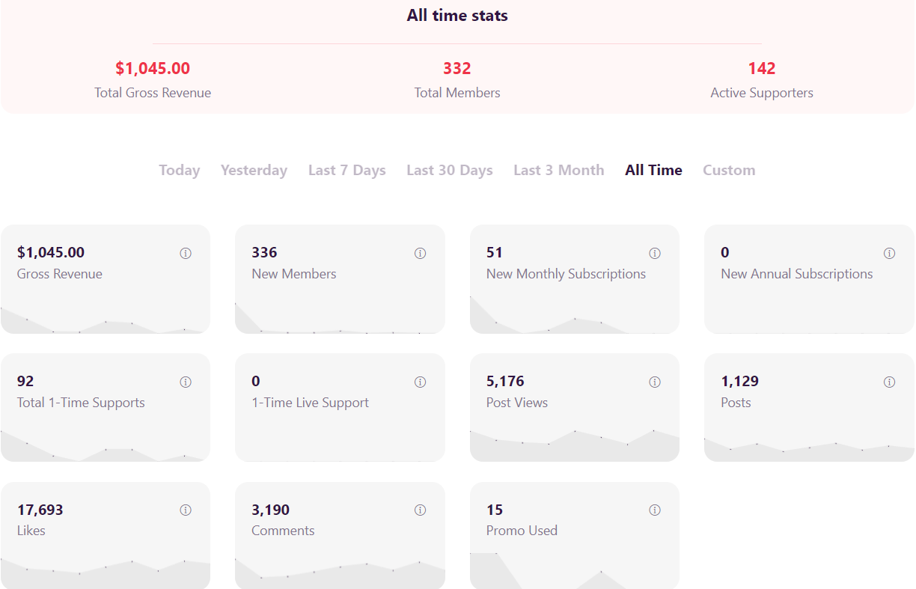
Task: Switch to Last 3 Month range
Action: pyautogui.click(x=559, y=171)
